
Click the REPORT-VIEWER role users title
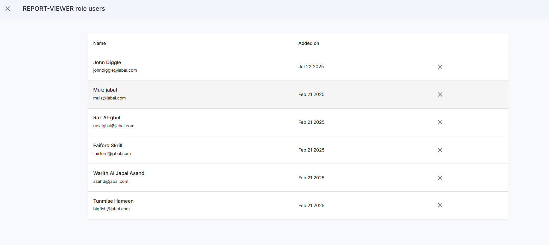pos(64,9)
